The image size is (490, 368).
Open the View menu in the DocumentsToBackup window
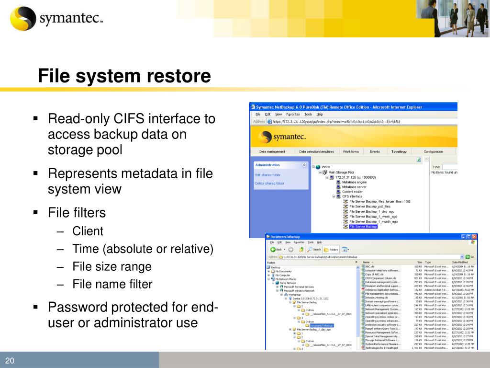coord(288,242)
